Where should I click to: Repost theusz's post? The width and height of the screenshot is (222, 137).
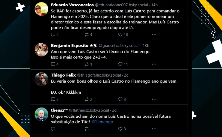tap(86, 129)
